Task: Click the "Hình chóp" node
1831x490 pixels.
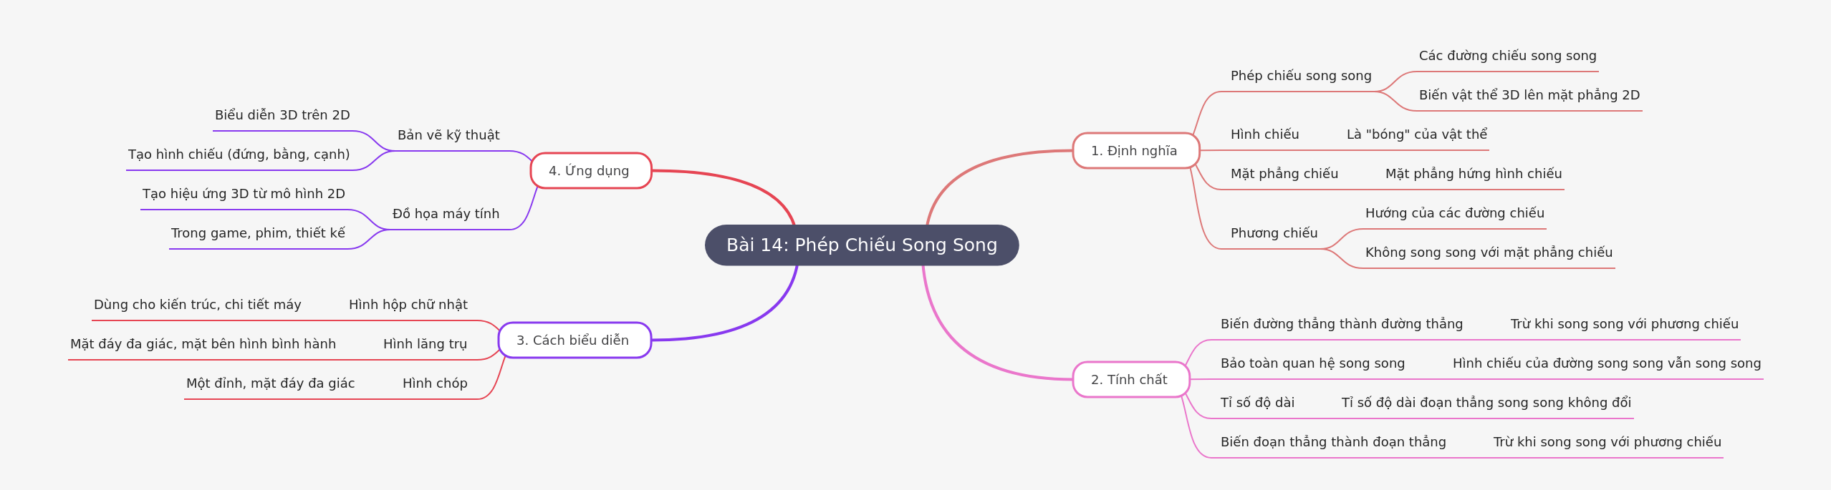Action: coord(435,383)
